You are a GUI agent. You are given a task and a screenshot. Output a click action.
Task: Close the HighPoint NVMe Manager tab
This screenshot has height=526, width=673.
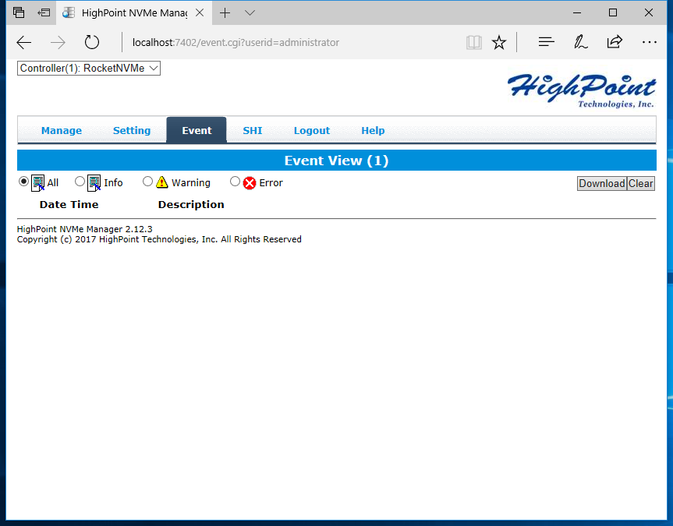tap(200, 13)
